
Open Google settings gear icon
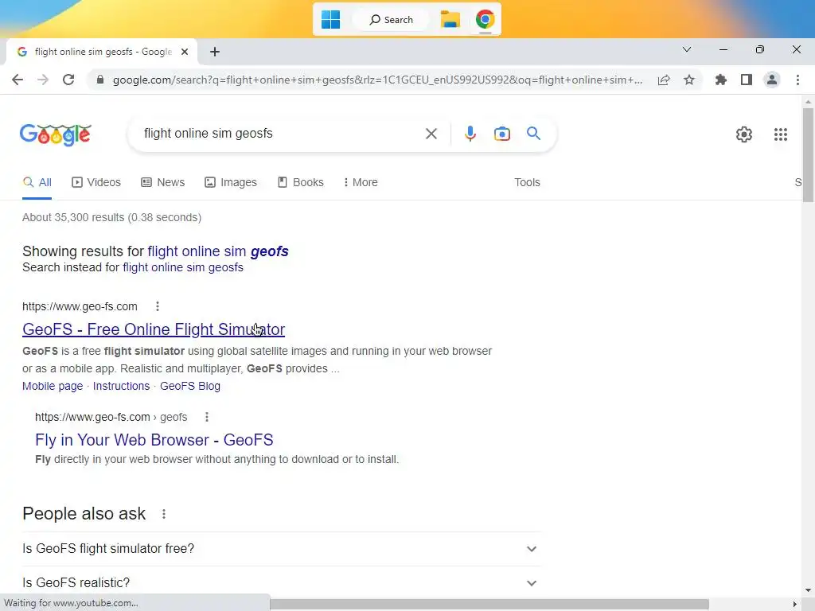[744, 134]
